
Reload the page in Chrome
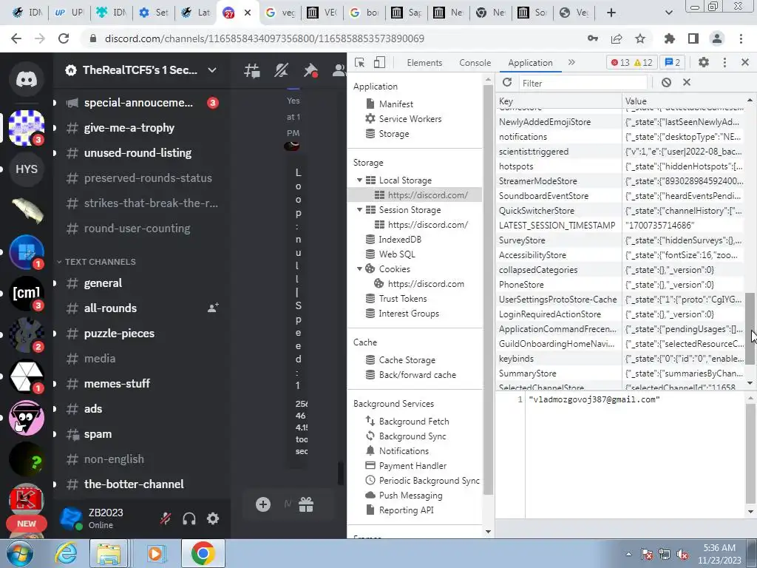coord(64,38)
